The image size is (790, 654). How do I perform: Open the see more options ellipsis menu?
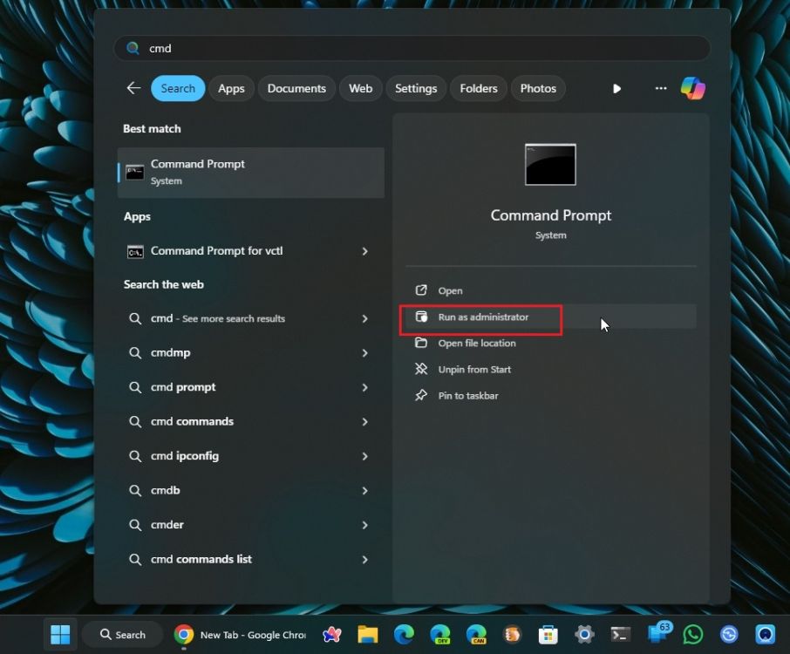(660, 88)
